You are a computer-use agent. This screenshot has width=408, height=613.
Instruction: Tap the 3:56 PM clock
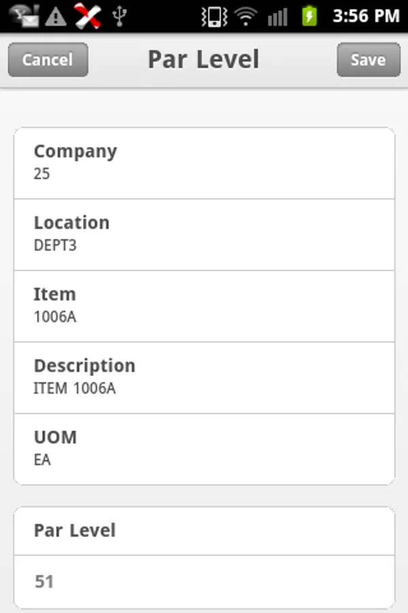[365, 16]
